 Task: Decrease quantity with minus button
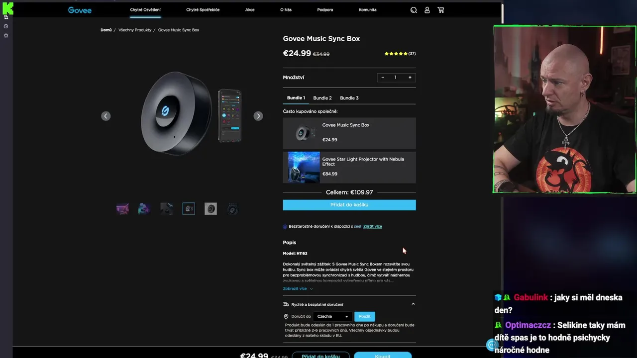pyautogui.click(x=383, y=77)
